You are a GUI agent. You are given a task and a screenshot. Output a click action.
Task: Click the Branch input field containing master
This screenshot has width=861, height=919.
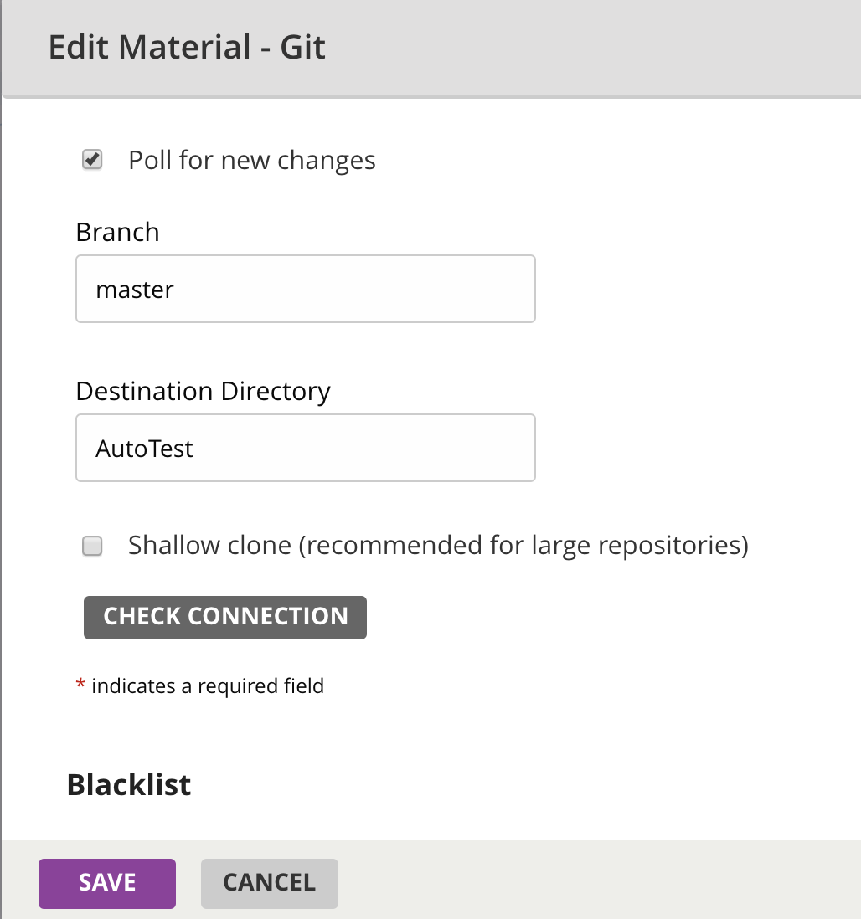[x=305, y=289]
